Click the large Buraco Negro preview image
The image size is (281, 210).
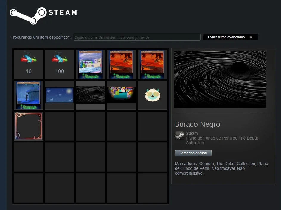coord(220,79)
